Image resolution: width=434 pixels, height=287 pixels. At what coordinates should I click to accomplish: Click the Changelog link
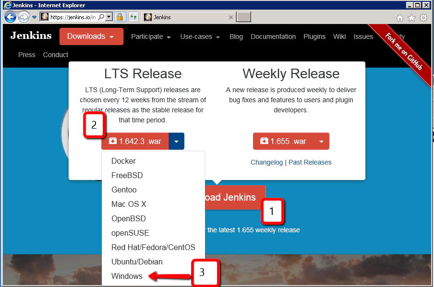[x=266, y=162]
